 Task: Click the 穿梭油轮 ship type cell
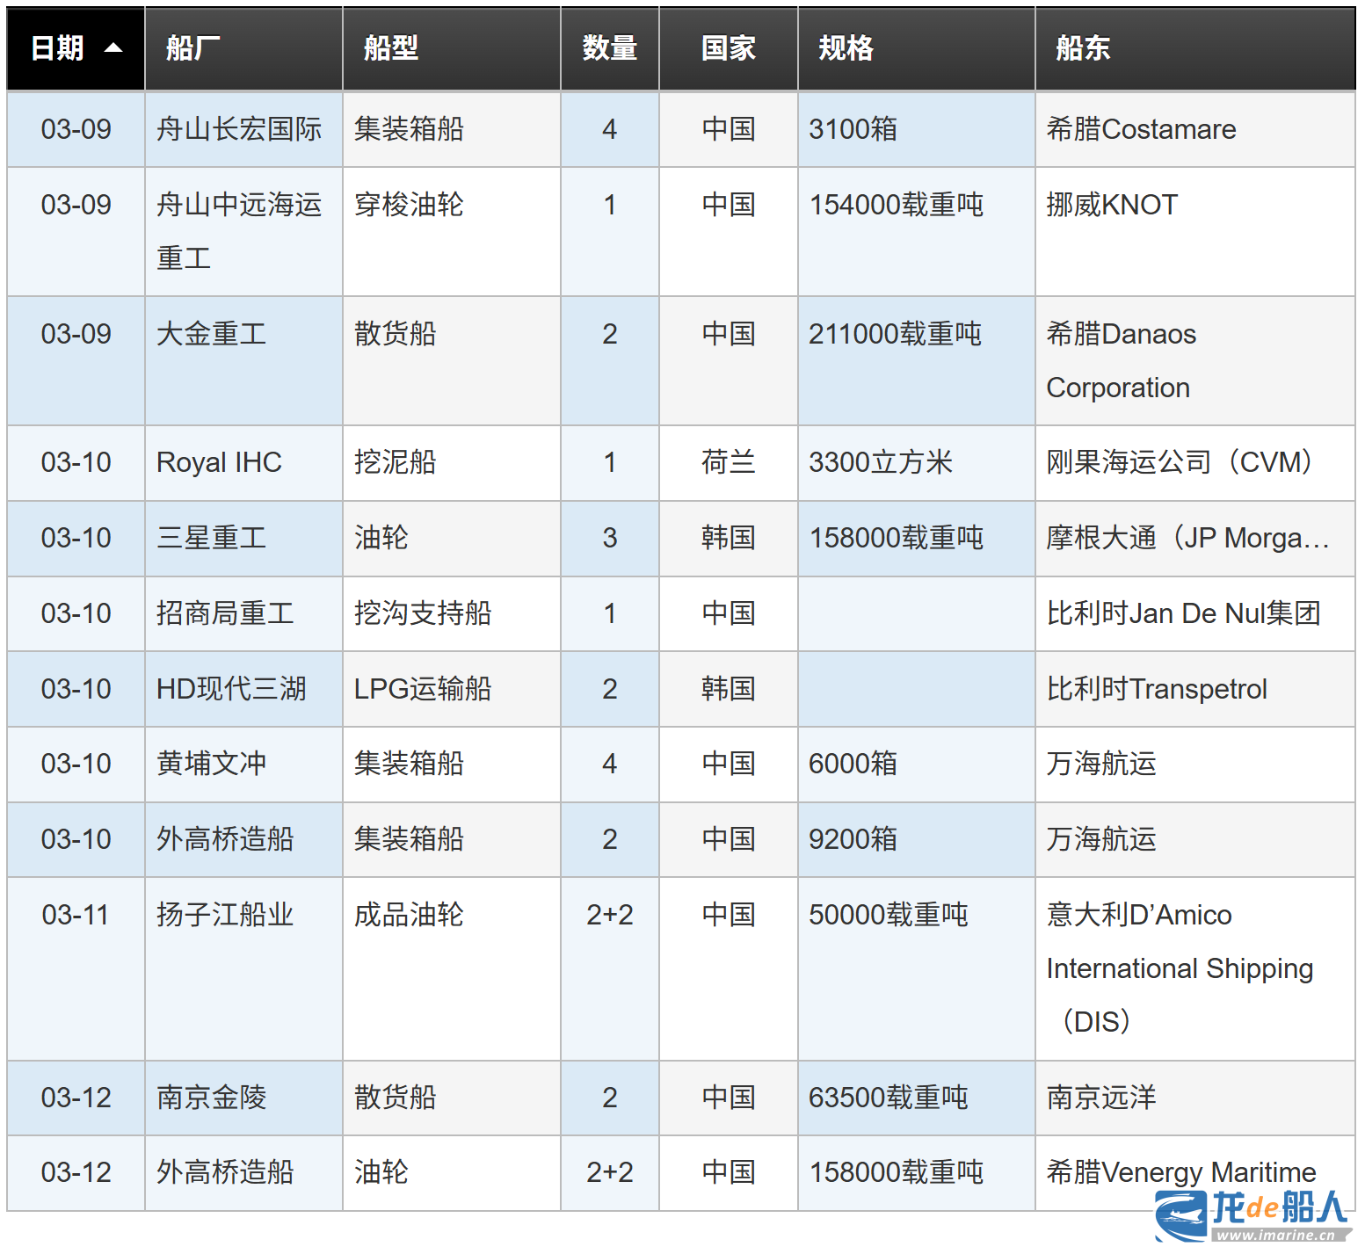pos(409,205)
